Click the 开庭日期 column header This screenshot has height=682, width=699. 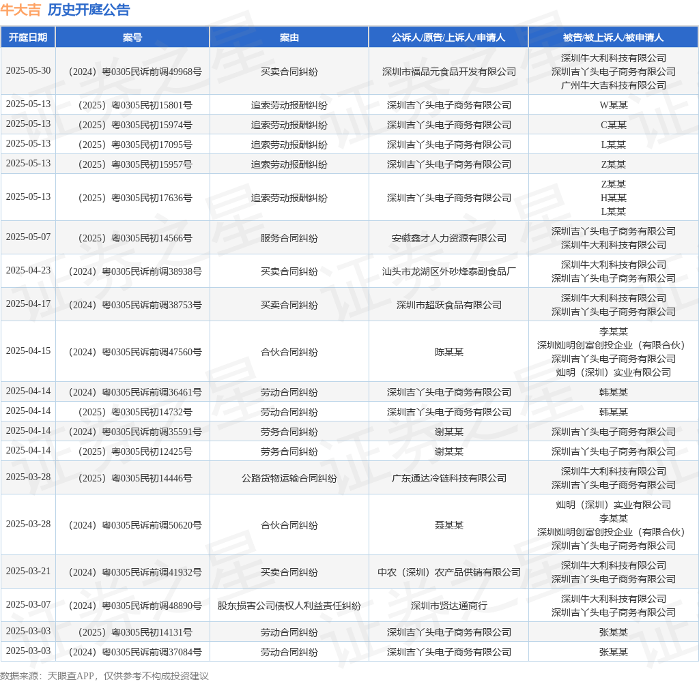(x=28, y=38)
